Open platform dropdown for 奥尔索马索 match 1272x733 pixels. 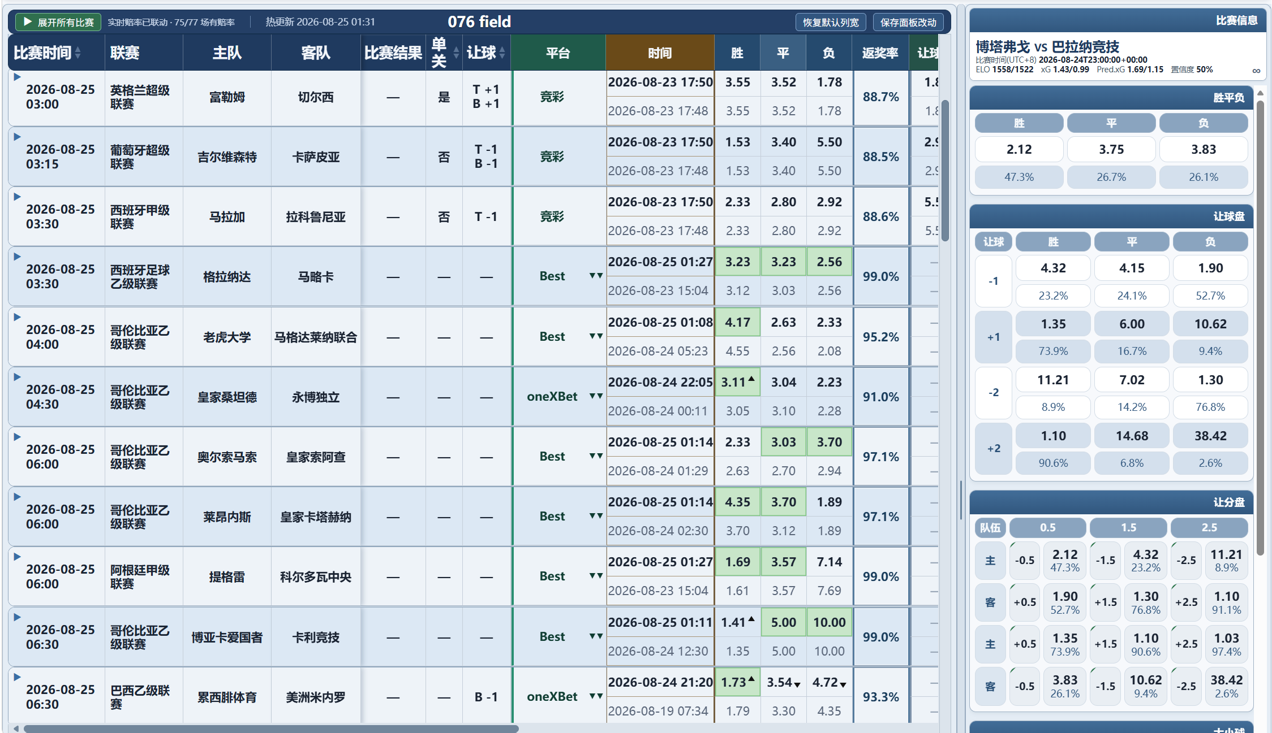click(596, 456)
